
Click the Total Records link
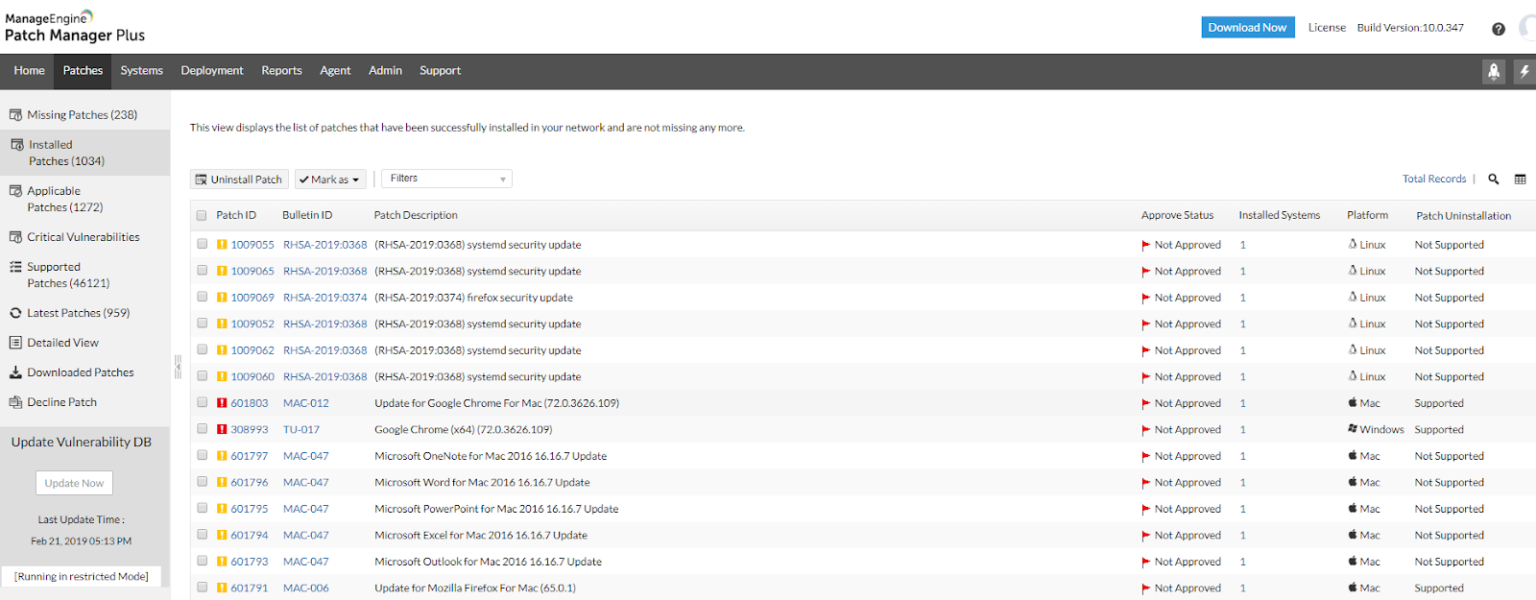click(1434, 179)
